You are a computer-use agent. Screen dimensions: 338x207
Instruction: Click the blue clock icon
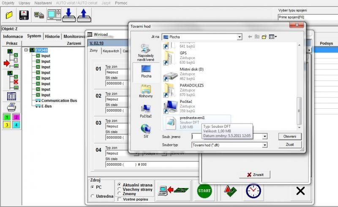(x=253, y=191)
